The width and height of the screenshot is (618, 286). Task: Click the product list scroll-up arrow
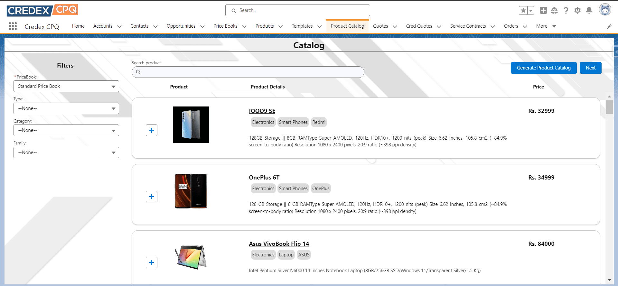coord(609,97)
